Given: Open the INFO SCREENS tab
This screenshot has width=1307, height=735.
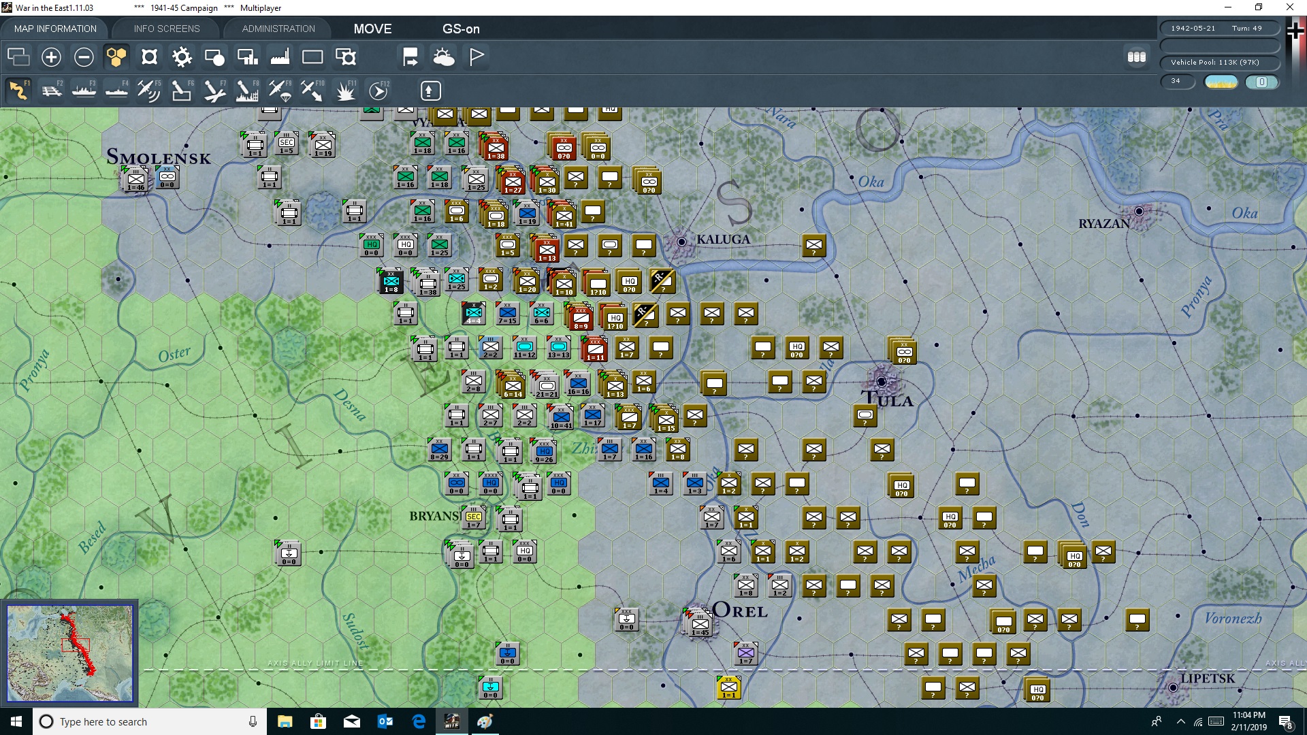Looking at the screenshot, I should [x=167, y=29].
